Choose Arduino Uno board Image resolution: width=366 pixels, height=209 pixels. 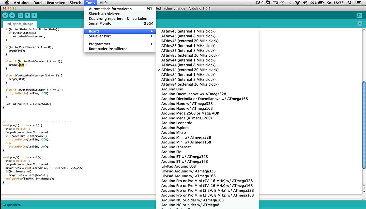207,89
